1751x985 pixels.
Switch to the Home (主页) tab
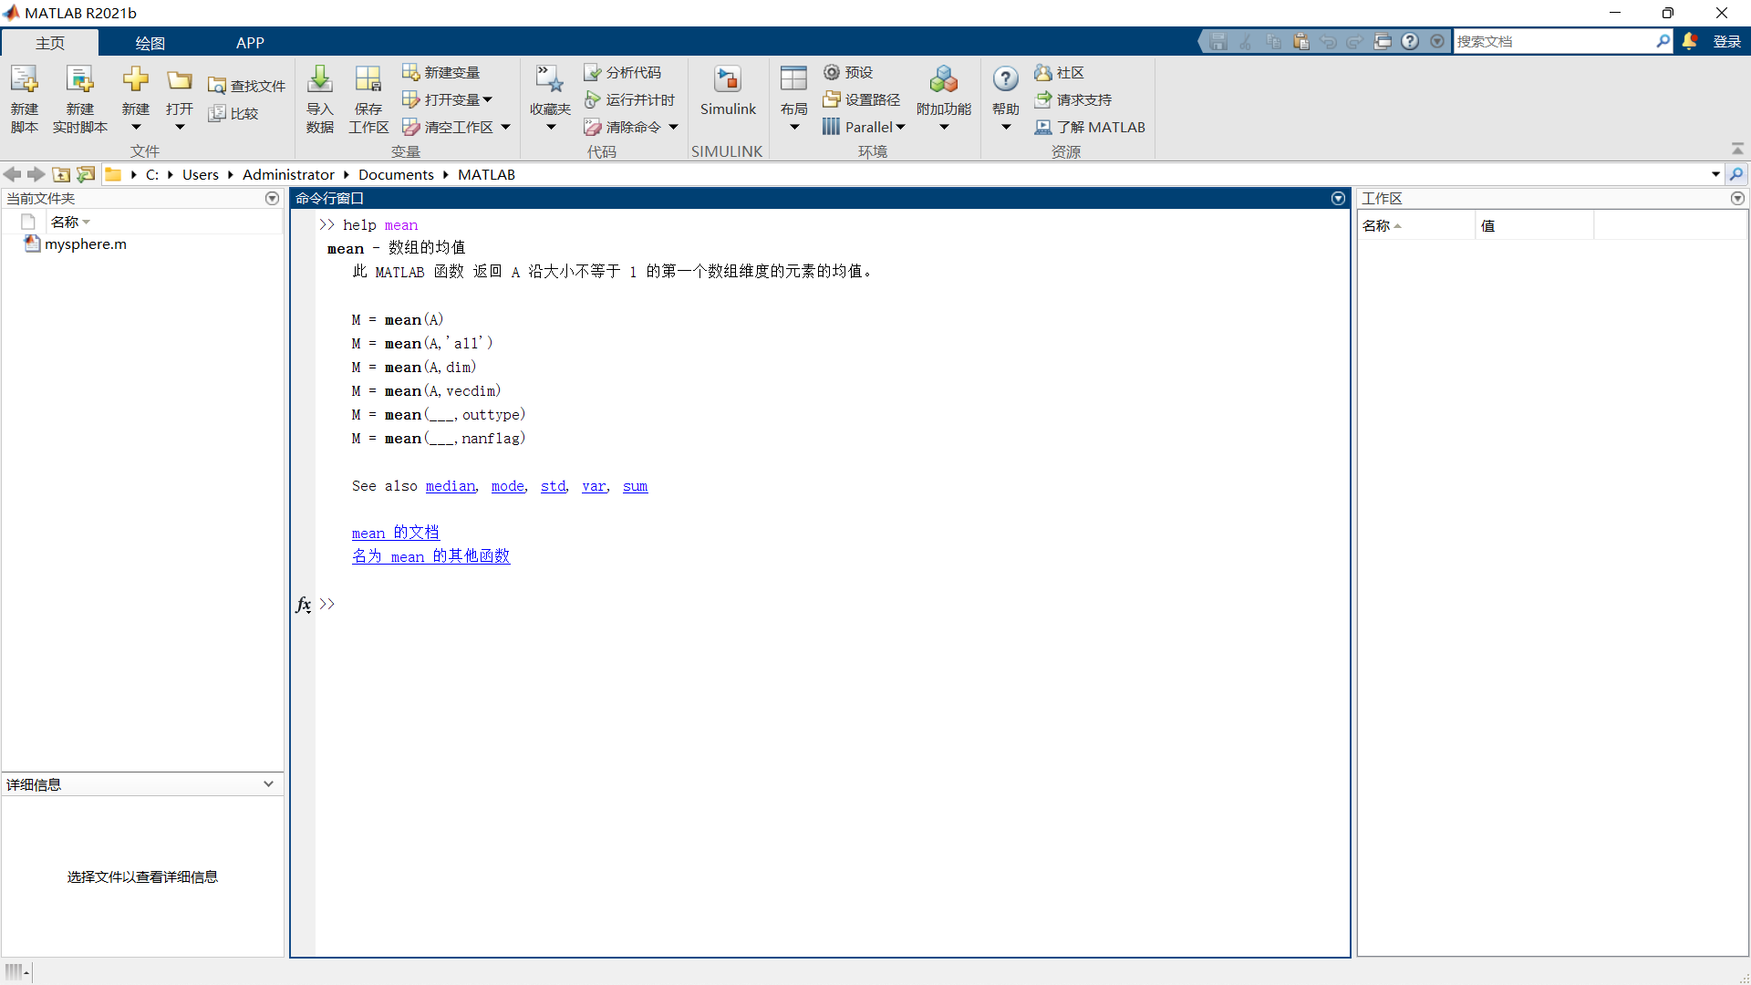pos(50,43)
